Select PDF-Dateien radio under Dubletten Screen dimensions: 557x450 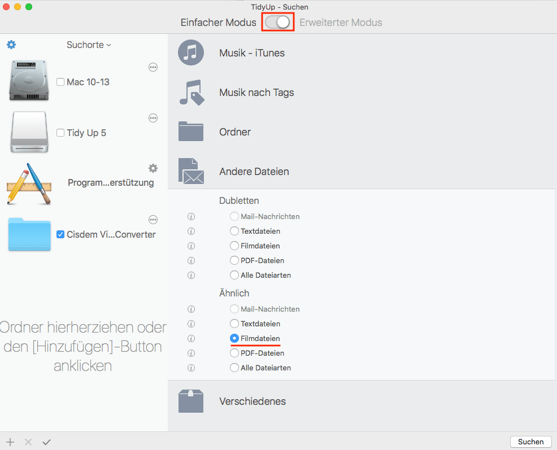pyautogui.click(x=234, y=260)
